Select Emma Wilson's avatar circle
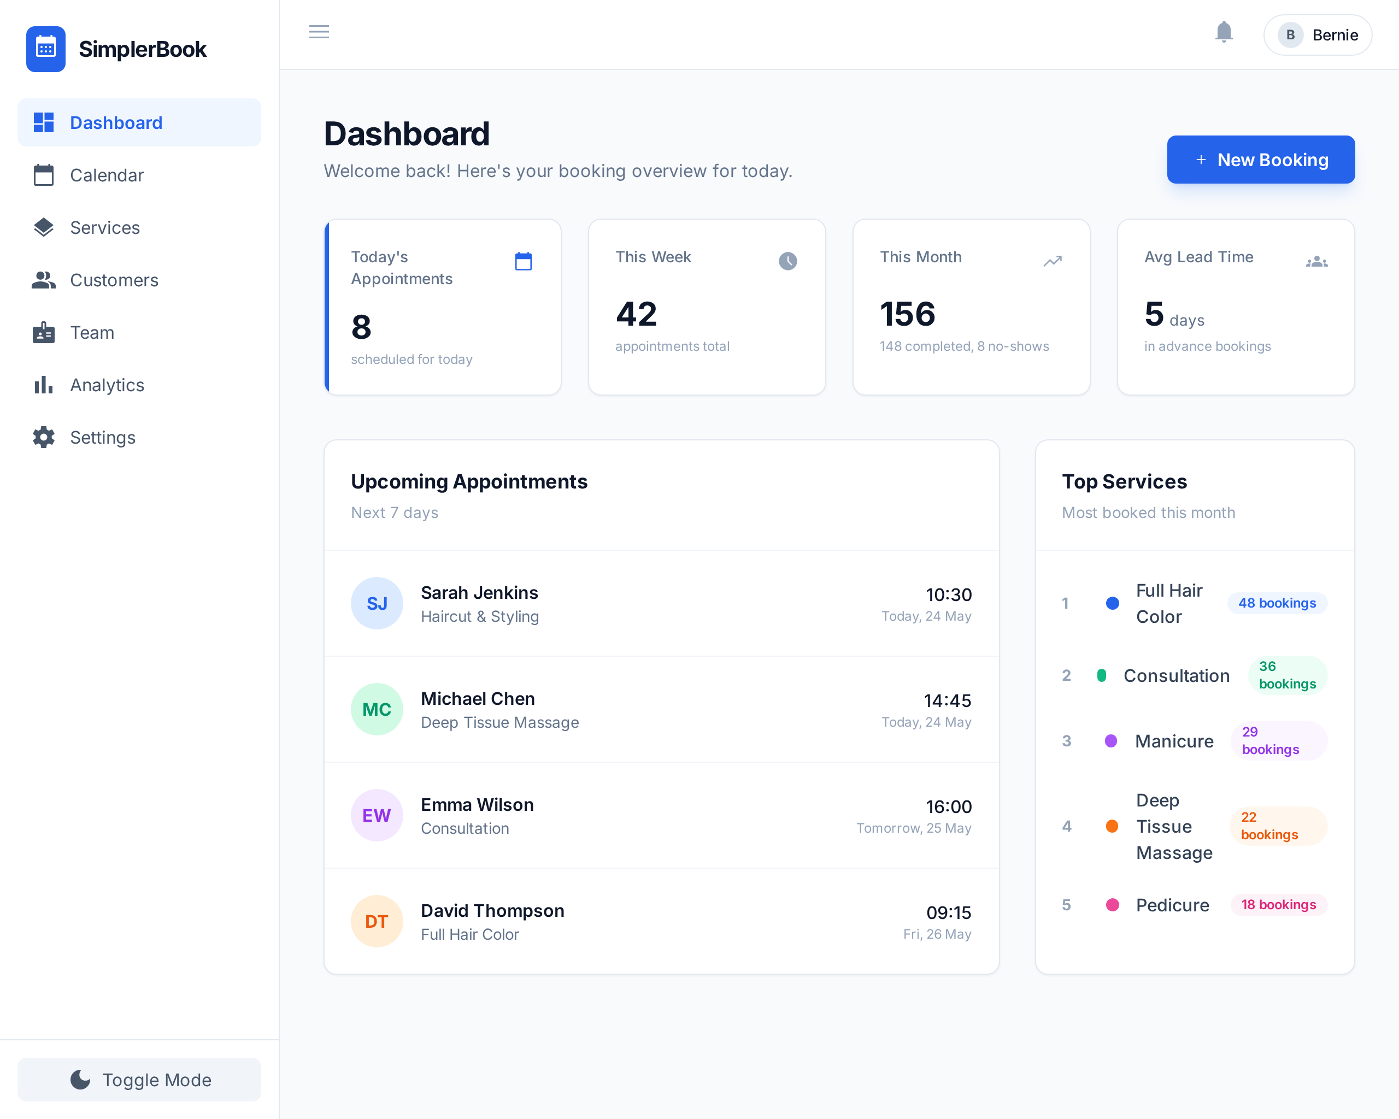 (x=377, y=815)
